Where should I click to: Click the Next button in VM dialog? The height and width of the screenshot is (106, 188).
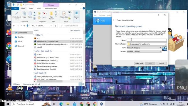150,63
